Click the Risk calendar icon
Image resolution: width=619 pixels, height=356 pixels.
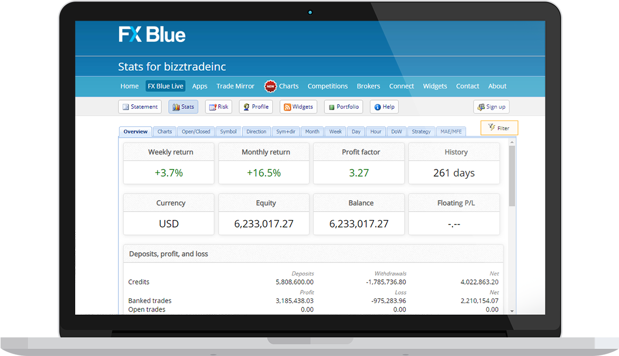[x=212, y=107]
